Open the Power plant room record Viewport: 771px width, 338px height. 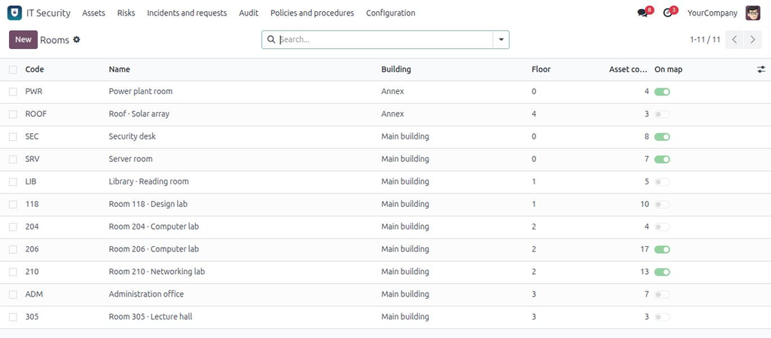point(141,91)
